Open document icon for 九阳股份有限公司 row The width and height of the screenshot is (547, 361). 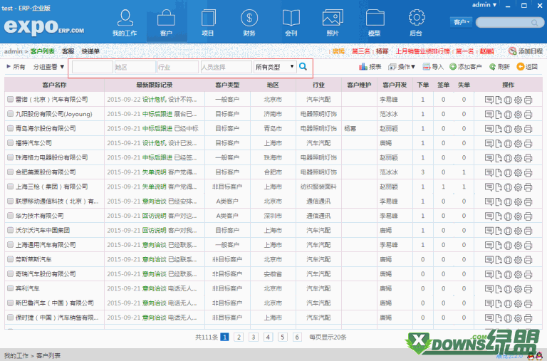(499, 115)
